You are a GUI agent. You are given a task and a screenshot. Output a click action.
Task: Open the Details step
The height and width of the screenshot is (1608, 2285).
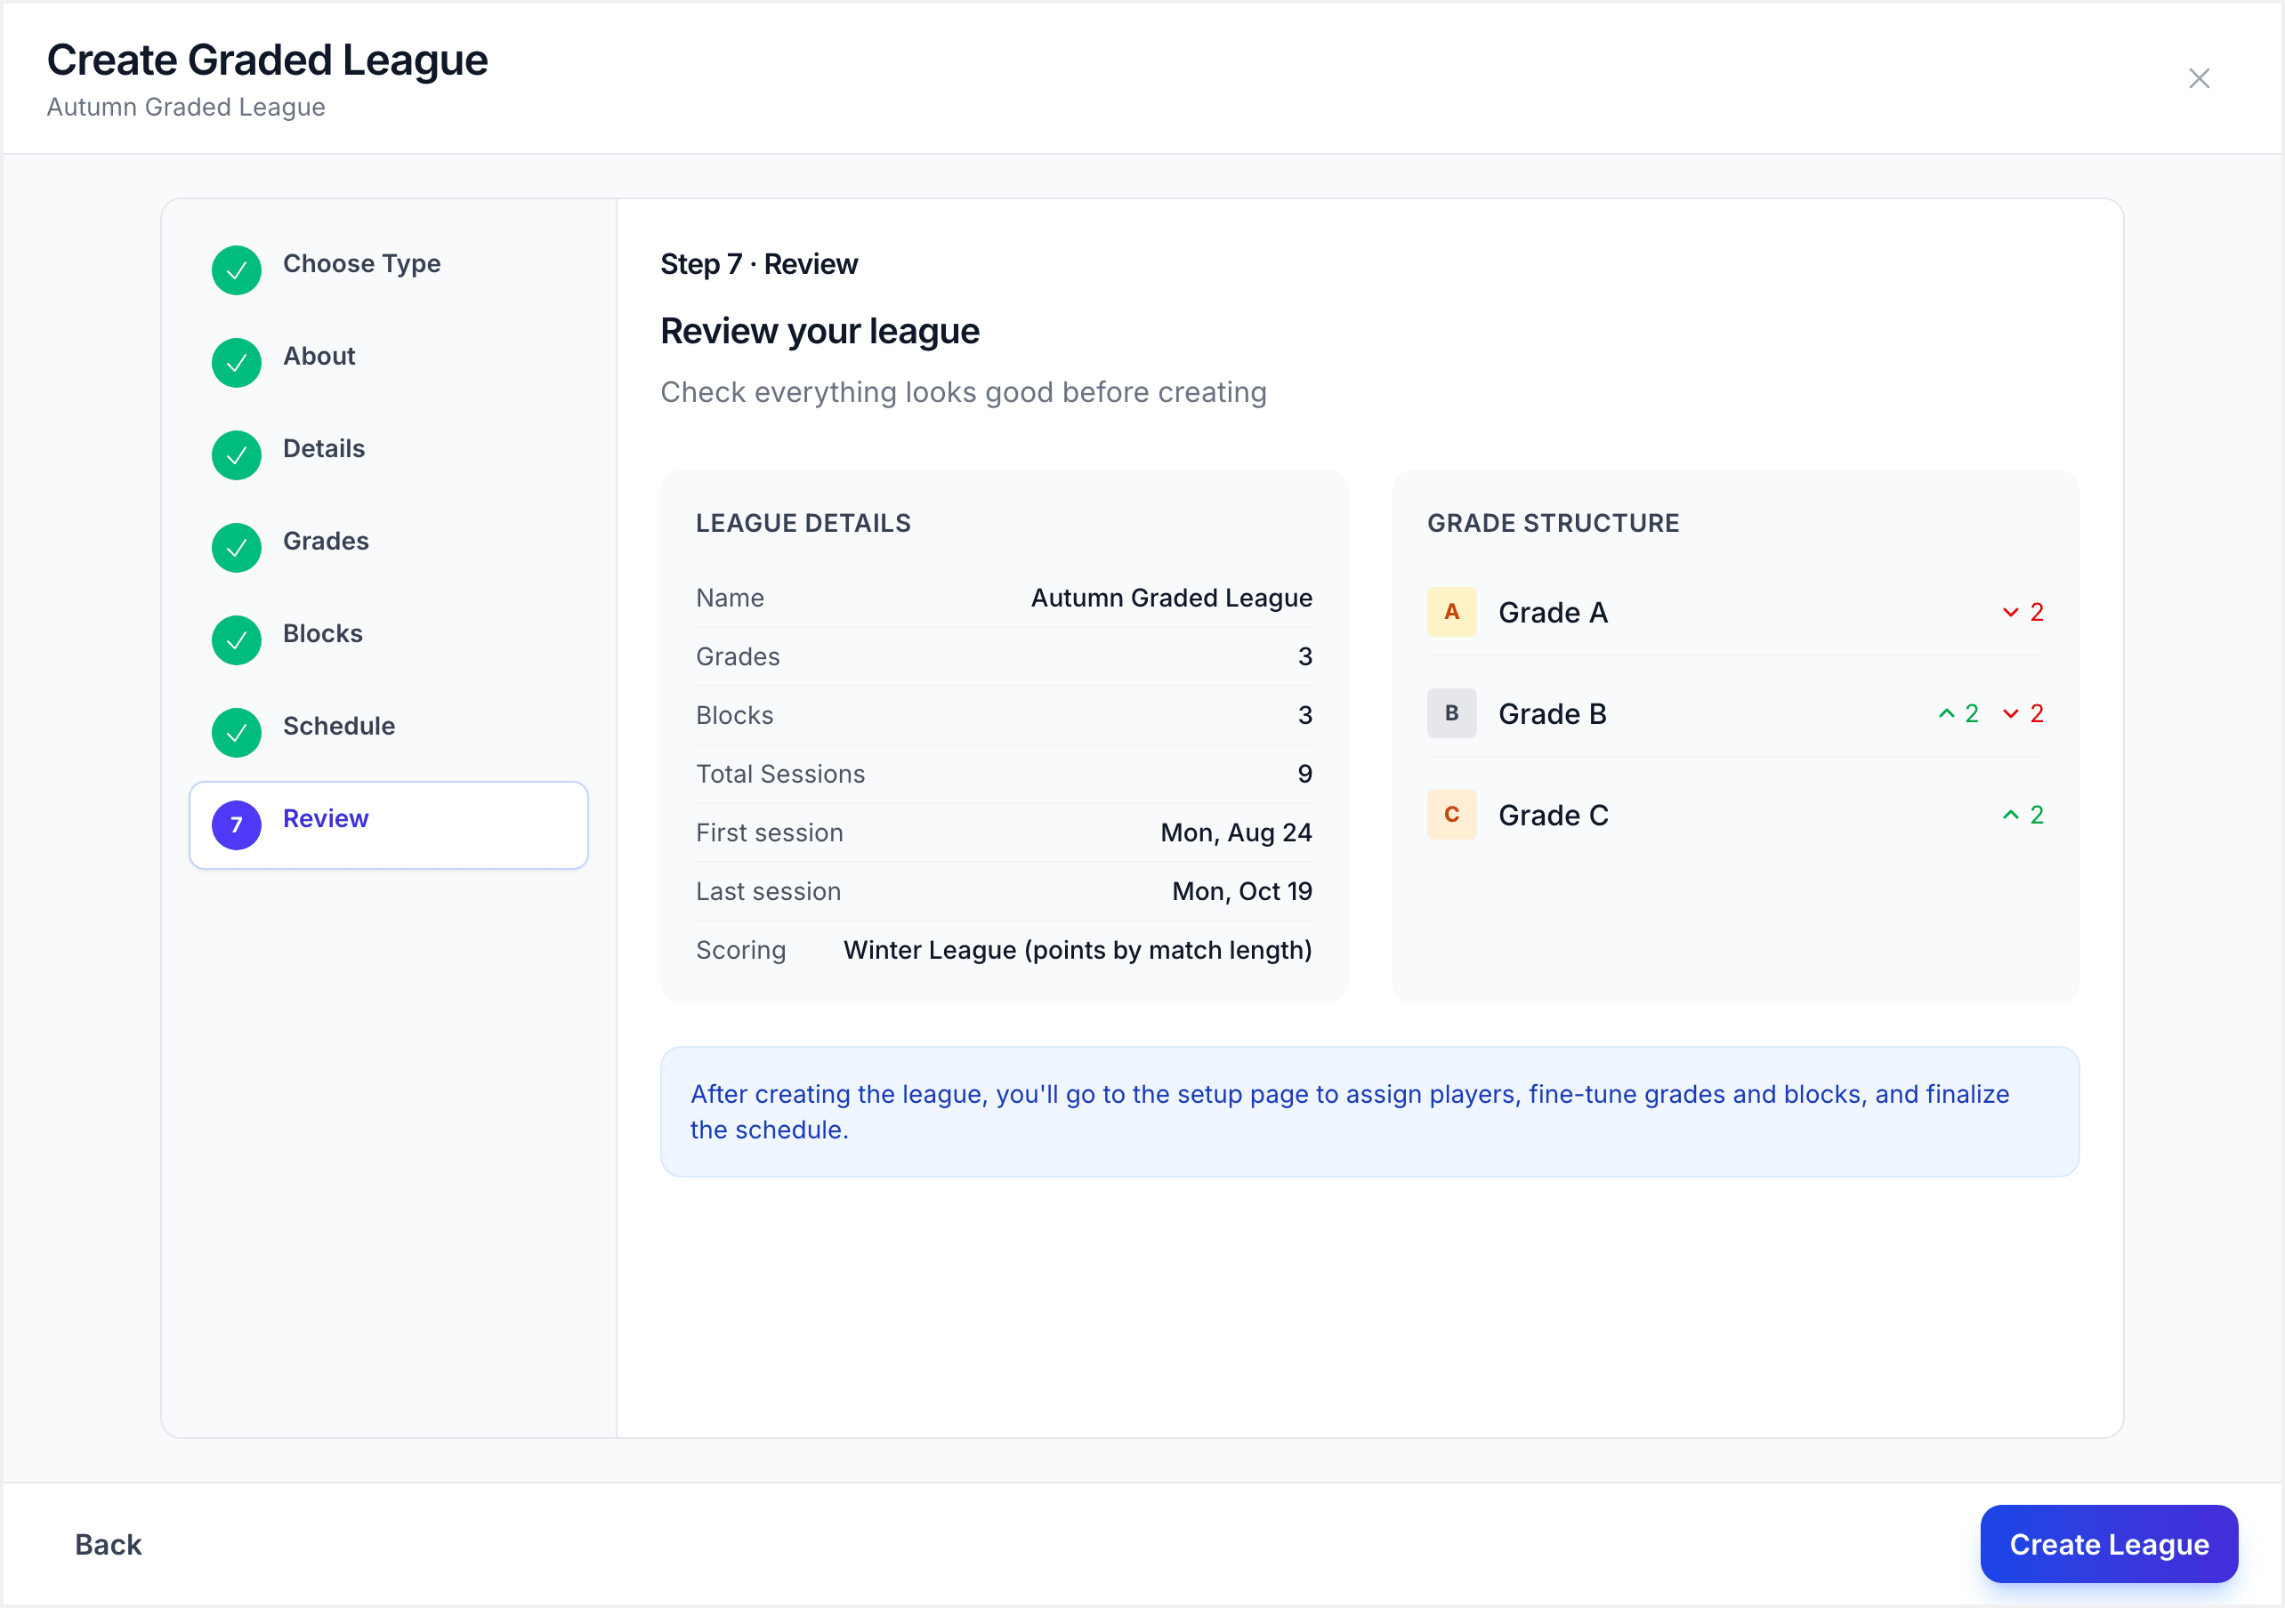[x=388, y=454]
